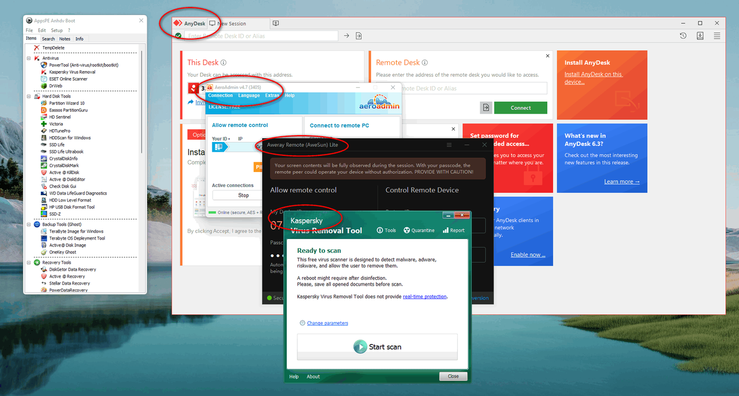
Task: Launch Kaspersky Virus Removal from list
Action: tap(72, 72)
